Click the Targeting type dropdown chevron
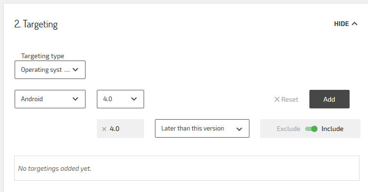Viewport: 368px width, 192px height. click(77, 70)
